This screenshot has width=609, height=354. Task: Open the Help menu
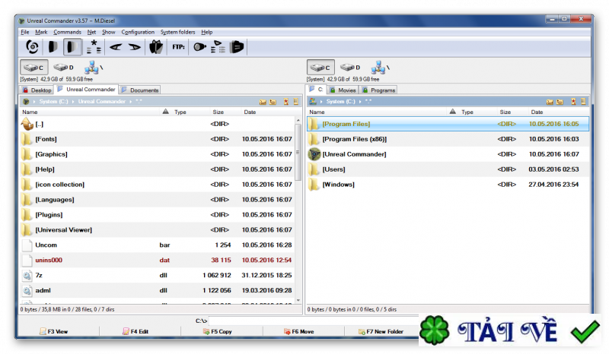(206, 32)
